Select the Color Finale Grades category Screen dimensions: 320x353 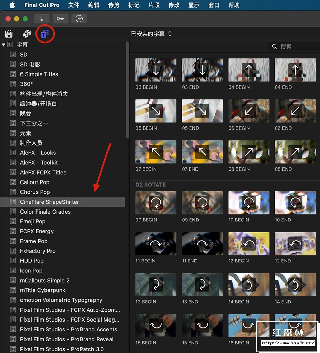62,212
